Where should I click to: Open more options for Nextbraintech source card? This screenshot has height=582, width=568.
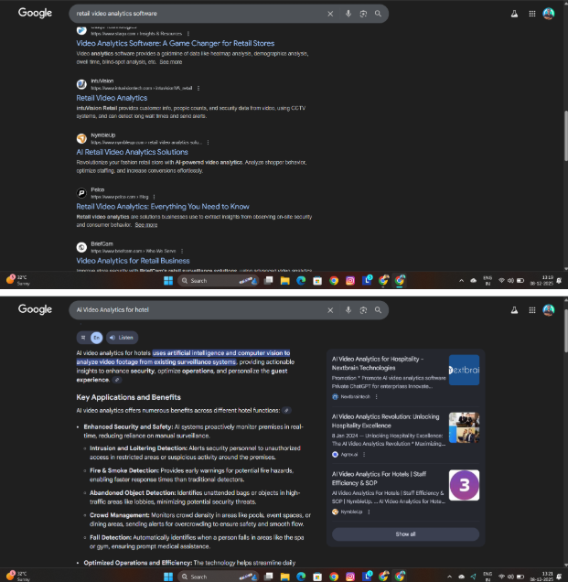click(376, 397)
